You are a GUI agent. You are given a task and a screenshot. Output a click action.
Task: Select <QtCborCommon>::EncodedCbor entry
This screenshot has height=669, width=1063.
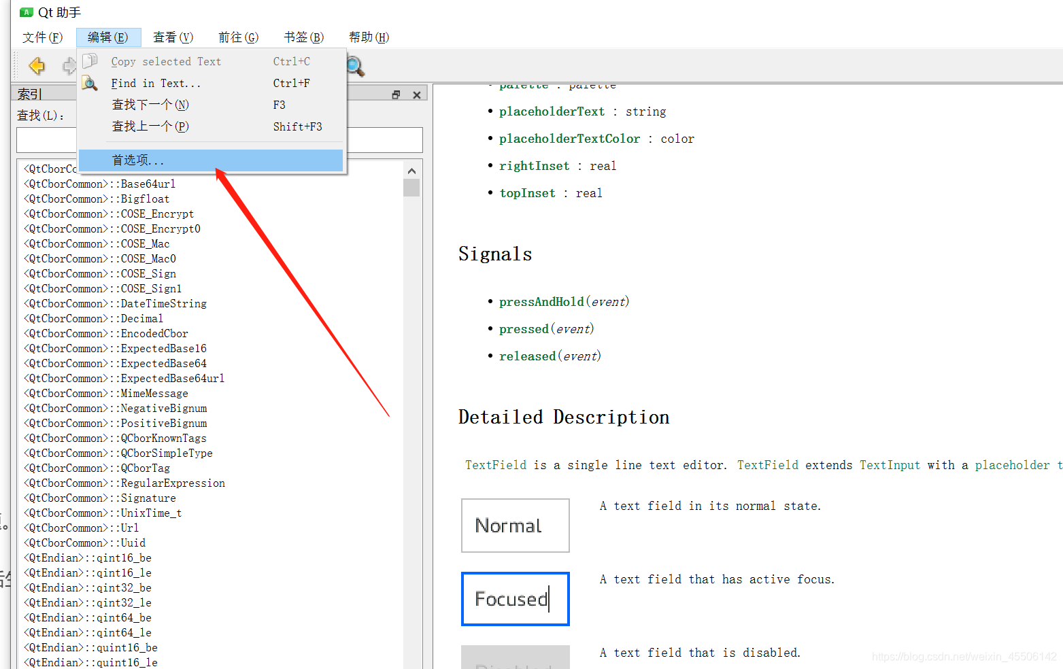pyautogui.click(x=106, y=333)
